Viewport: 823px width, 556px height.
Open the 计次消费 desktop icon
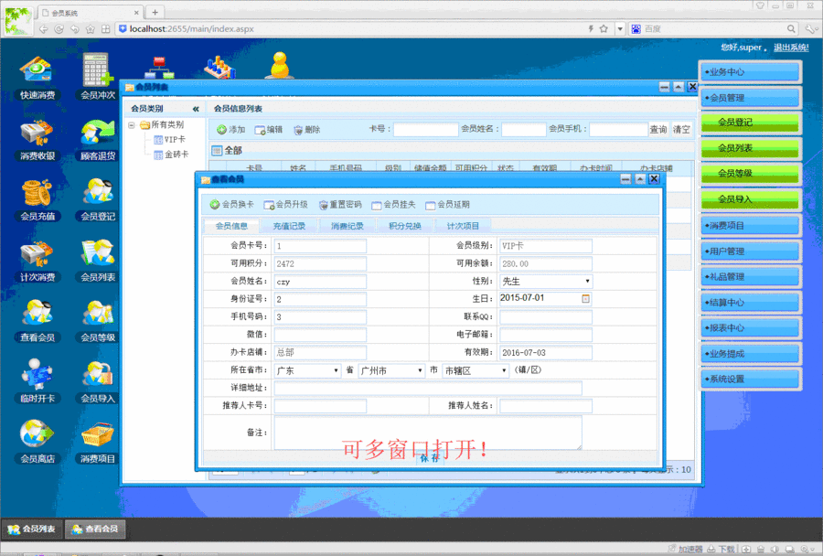[37, 261]
